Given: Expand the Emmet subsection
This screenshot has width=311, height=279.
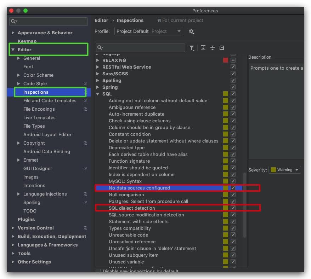Looking at the screenshot, I should click(x=18, y=160).
